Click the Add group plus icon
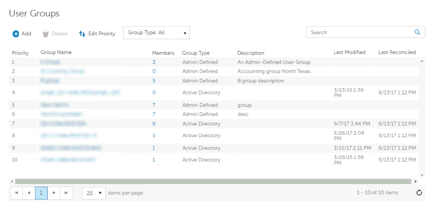 click(16, 34)
